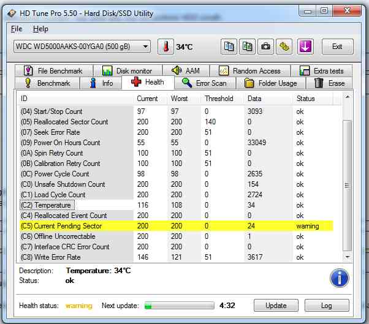The width and height of the screenshot is (369, 324).
Task: Click the HD Tune title bar icon
Action: point(11,13)
